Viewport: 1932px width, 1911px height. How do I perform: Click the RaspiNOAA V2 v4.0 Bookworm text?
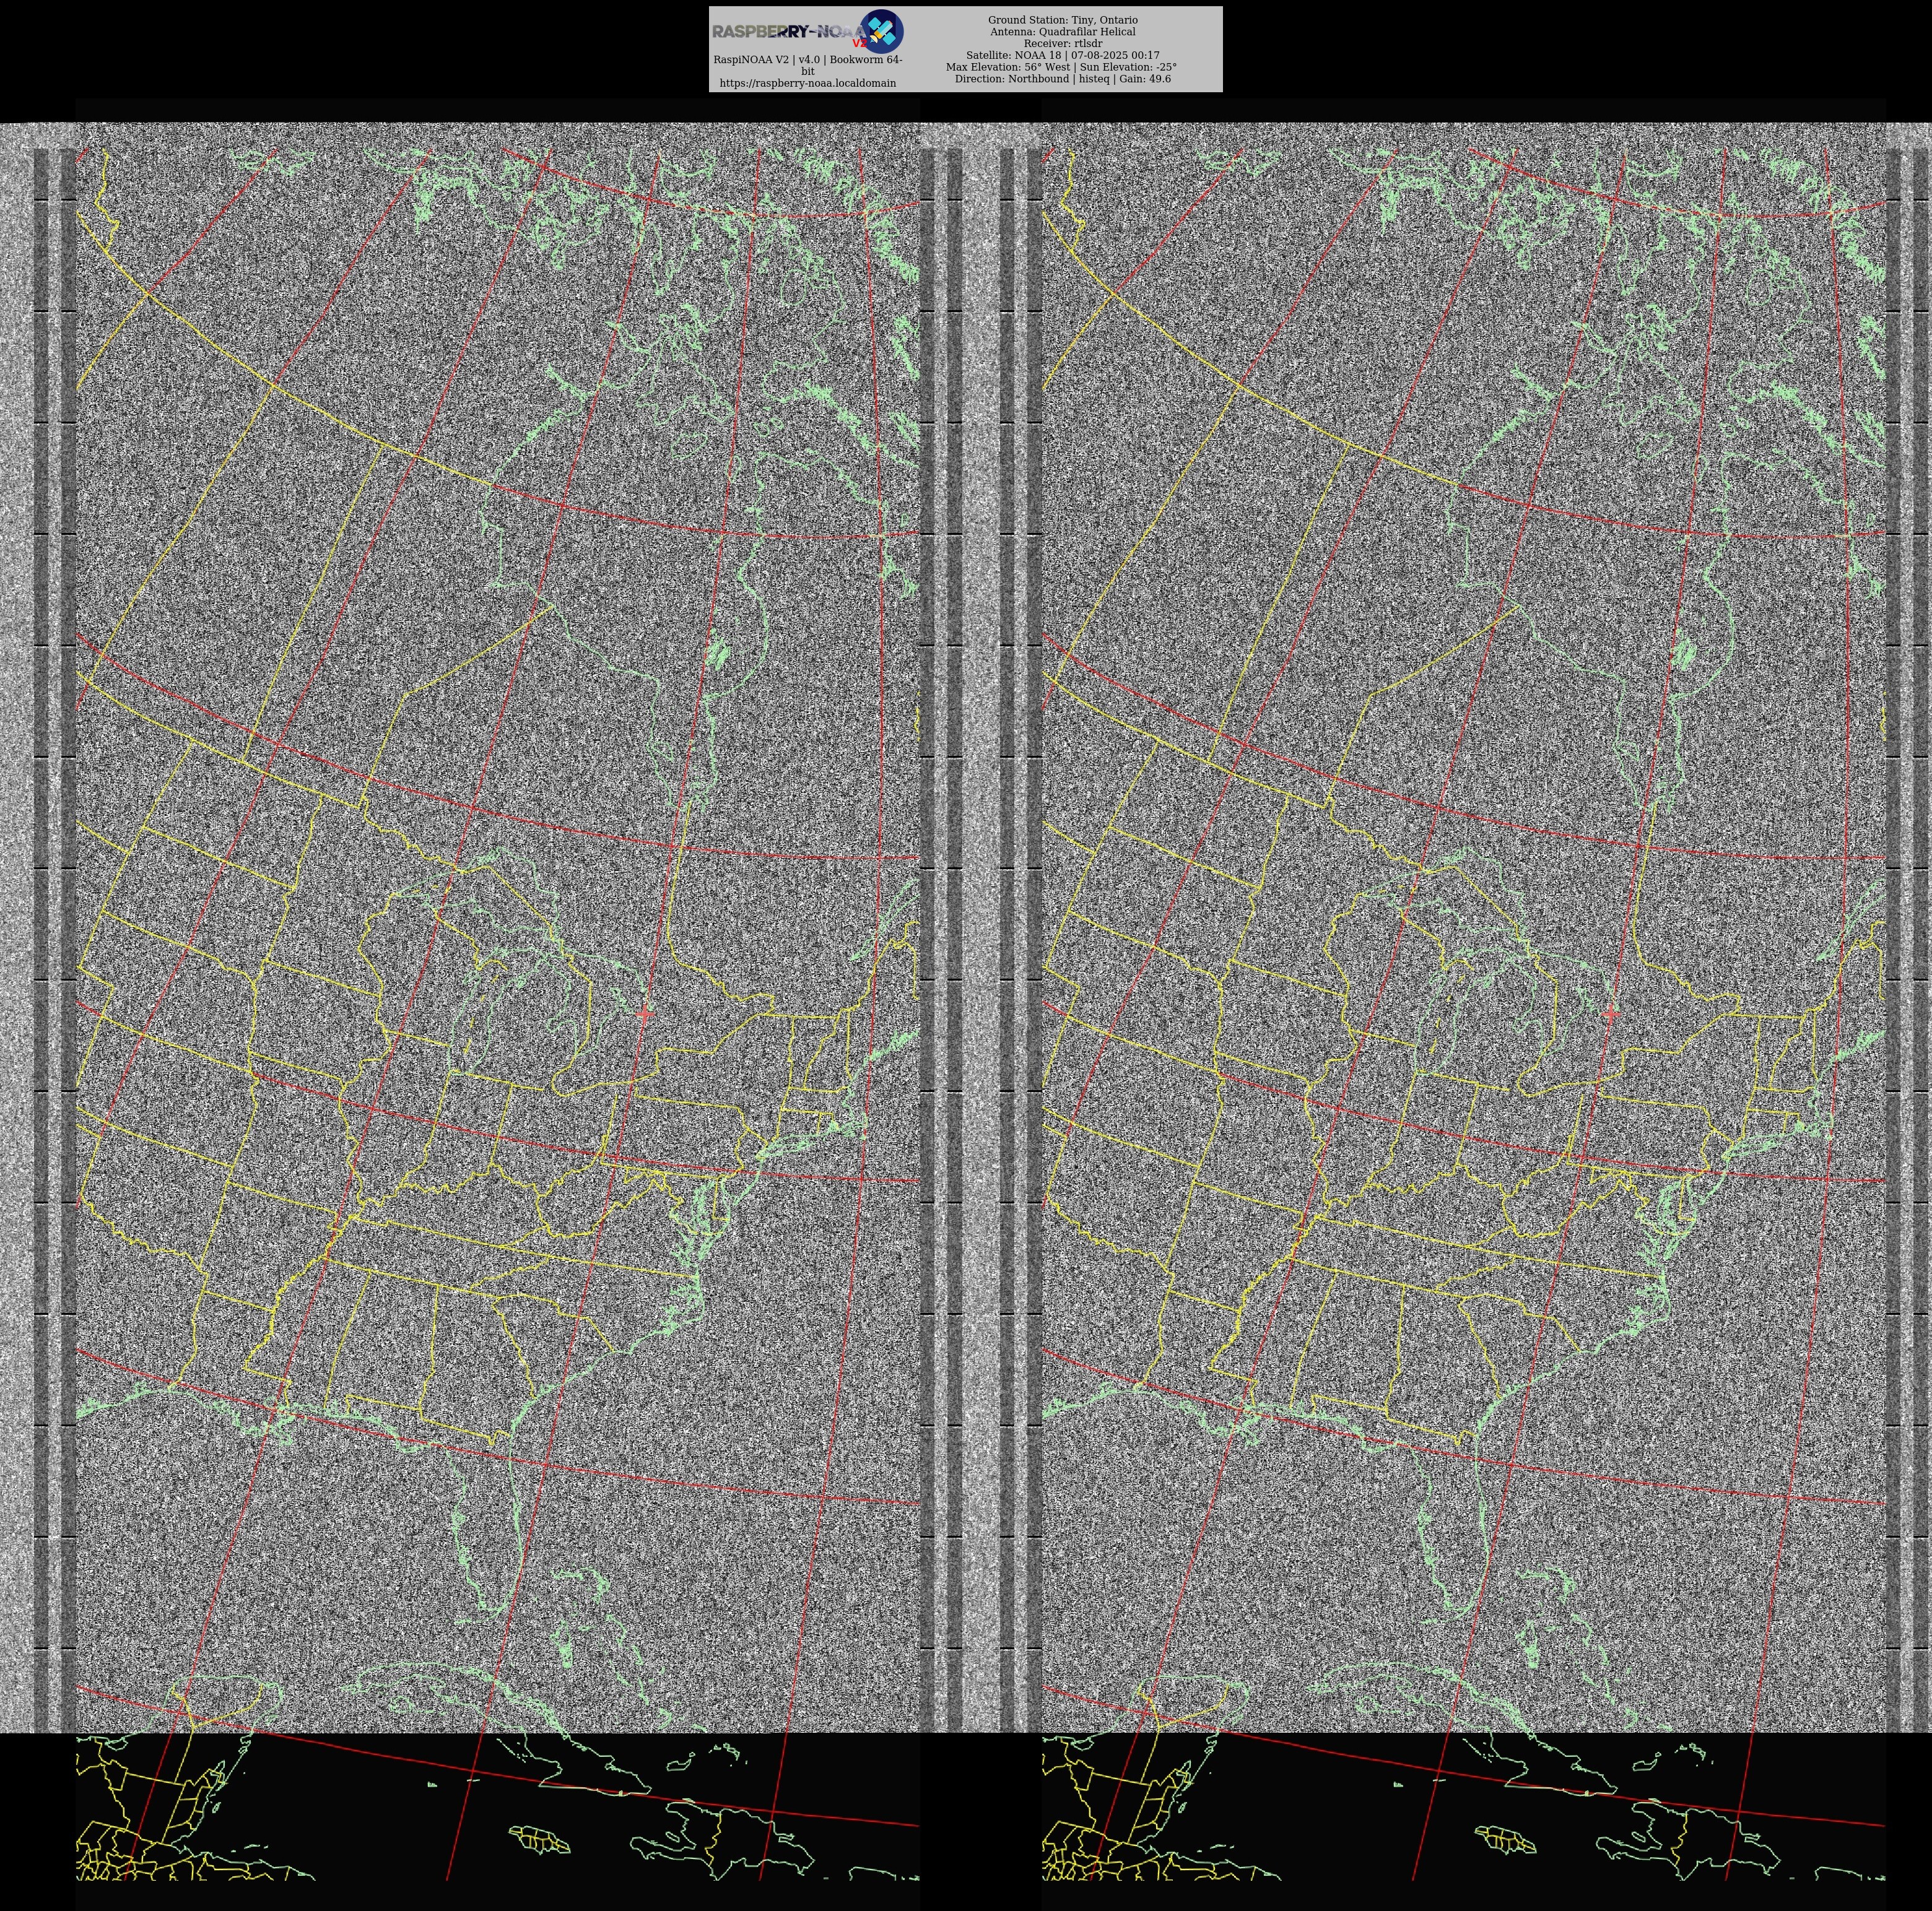[x=807, y=60]
